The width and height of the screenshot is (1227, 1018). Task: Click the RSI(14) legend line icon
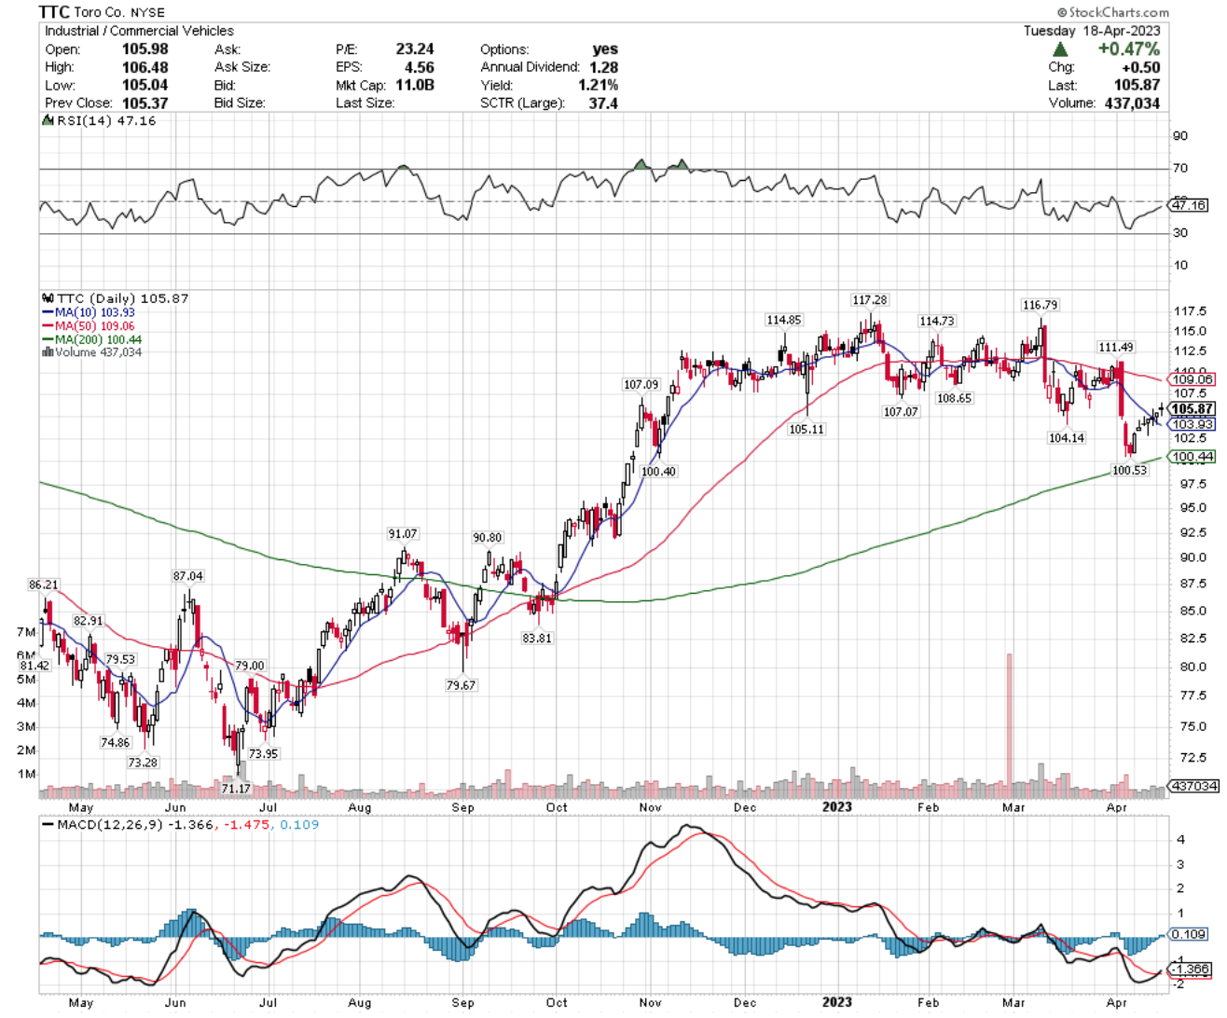[48, 120]
